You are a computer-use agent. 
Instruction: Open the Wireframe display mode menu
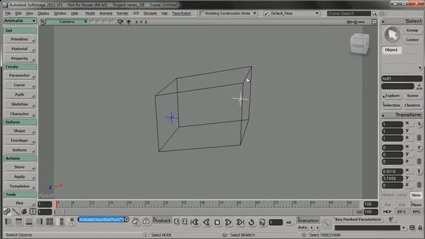(x=356, y=22)
